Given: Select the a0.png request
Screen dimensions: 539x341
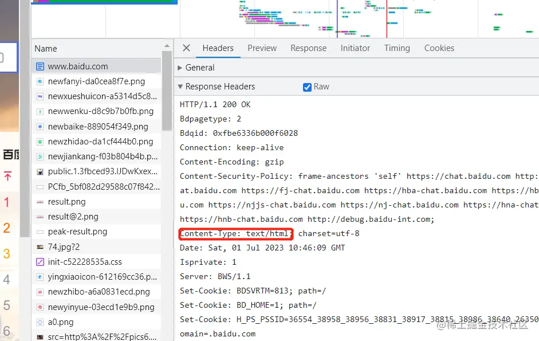Looking at the screenshot, I should [96, 323].
